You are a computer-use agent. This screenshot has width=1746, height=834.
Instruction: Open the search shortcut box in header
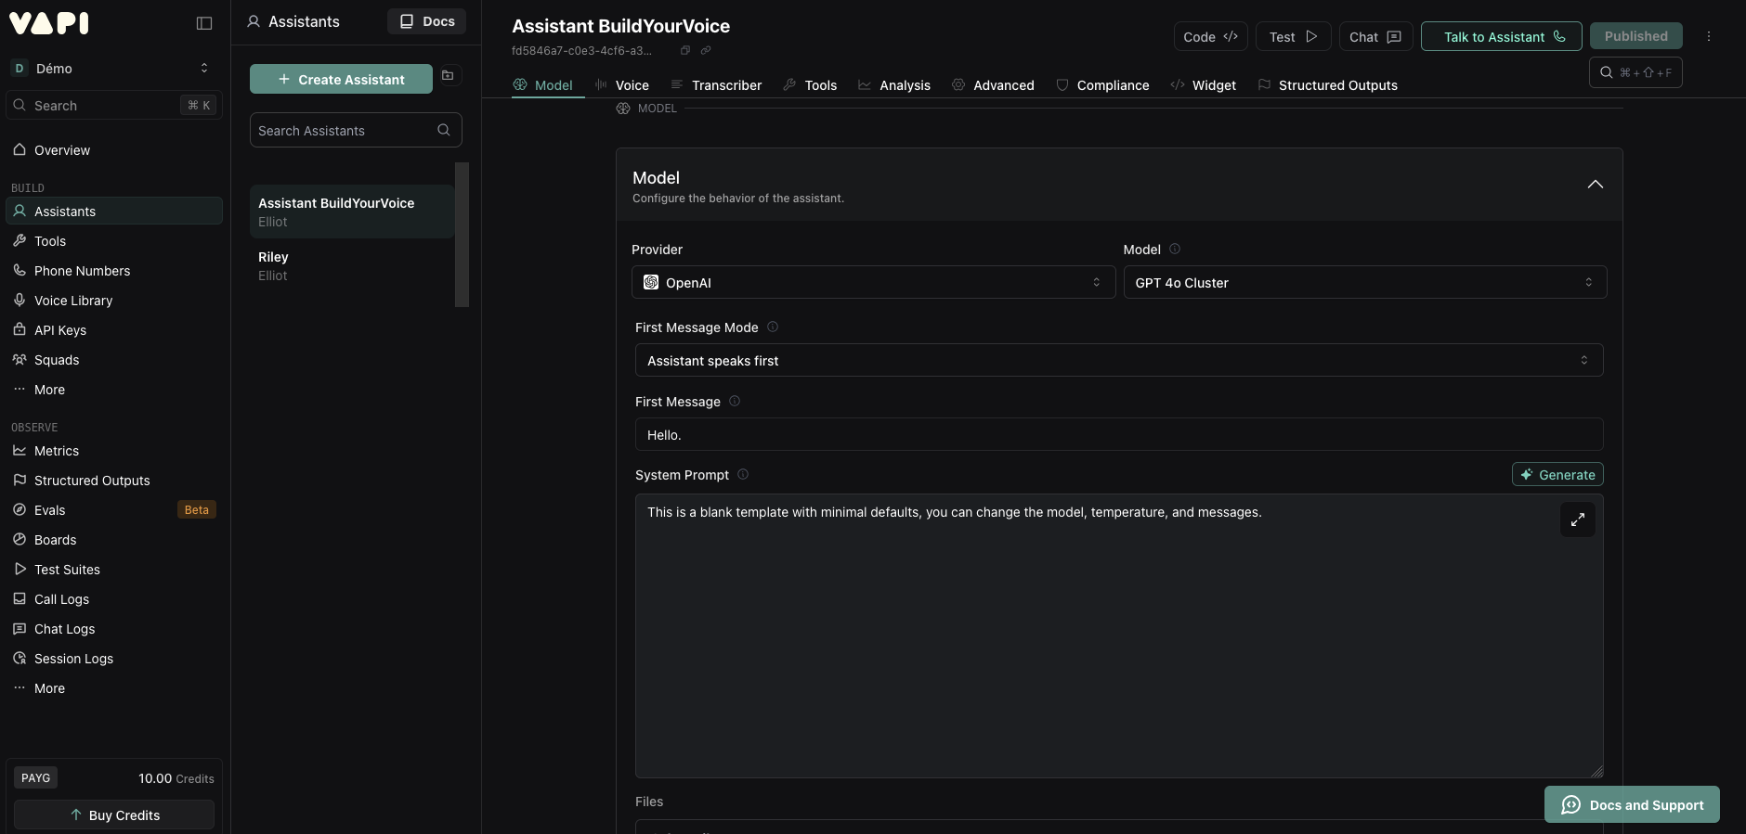1635,72
